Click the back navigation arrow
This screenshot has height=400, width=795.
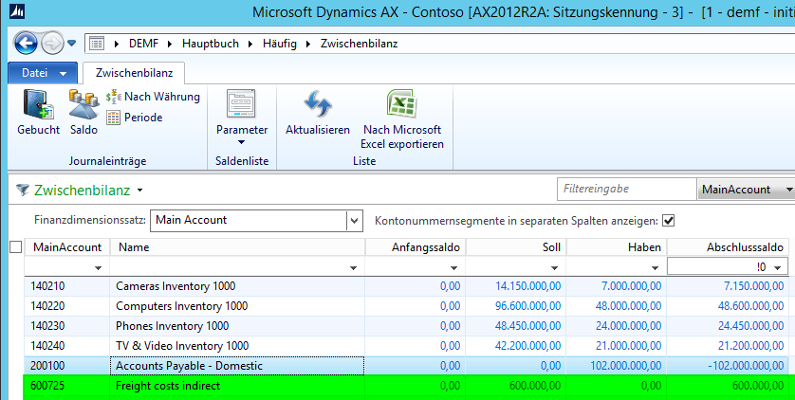(x=26, y=44)
